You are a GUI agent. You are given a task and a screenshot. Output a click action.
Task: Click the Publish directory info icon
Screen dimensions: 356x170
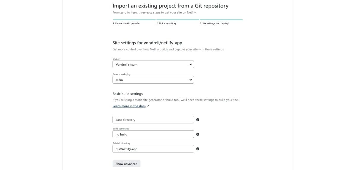coord(198,149)
